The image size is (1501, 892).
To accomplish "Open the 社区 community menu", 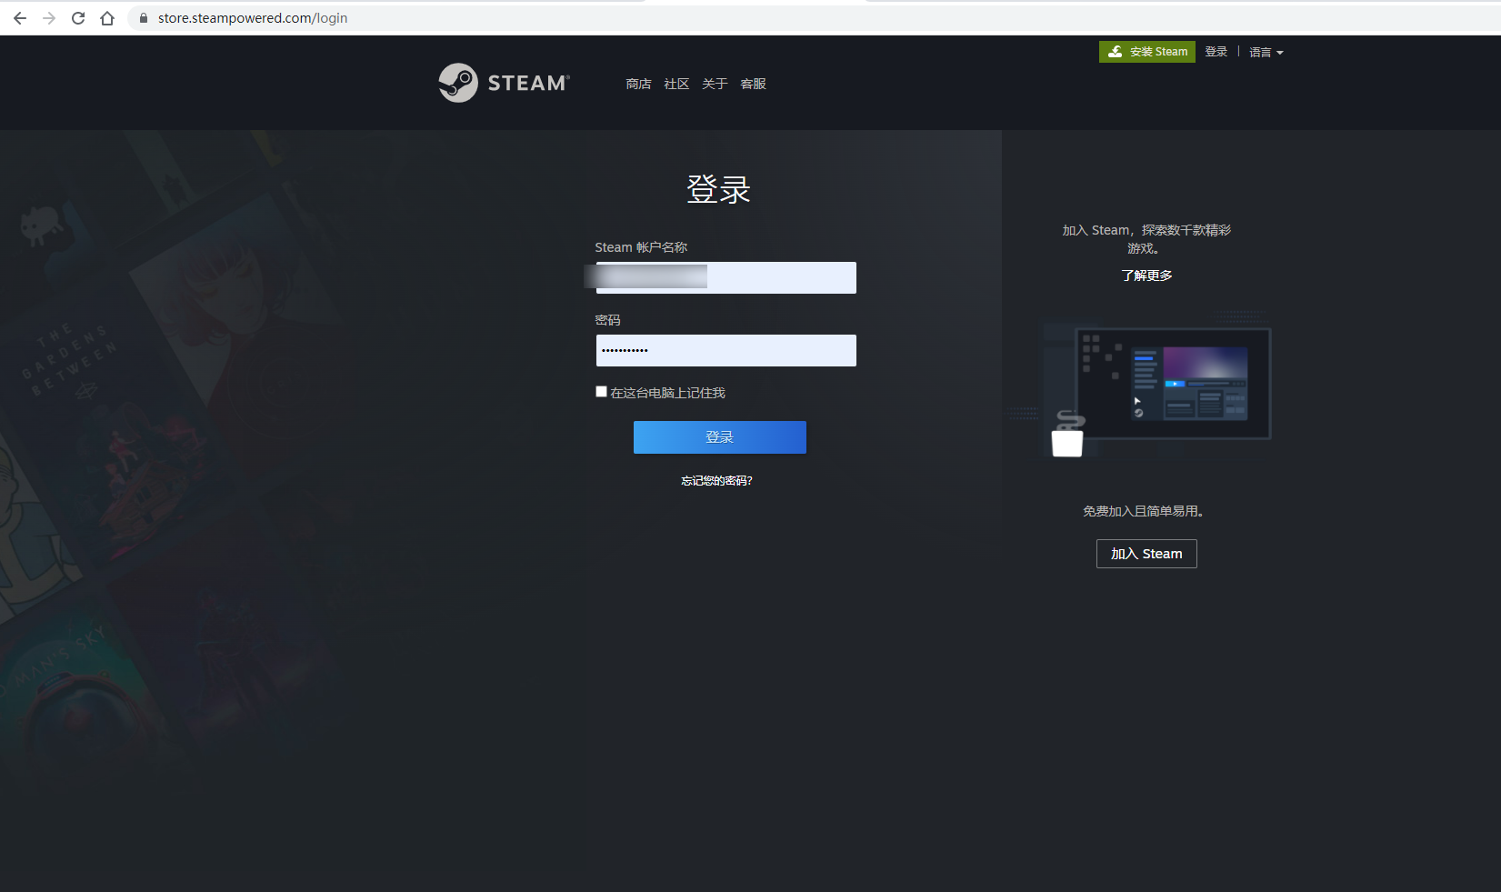I will click(x=676, y=84).
